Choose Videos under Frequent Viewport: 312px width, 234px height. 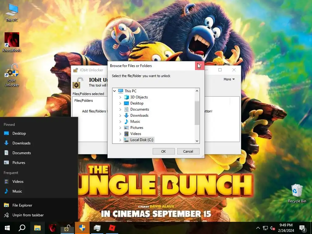39,182
